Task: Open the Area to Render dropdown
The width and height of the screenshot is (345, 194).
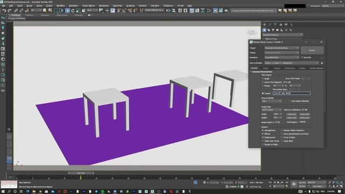Action: [272, 101]
